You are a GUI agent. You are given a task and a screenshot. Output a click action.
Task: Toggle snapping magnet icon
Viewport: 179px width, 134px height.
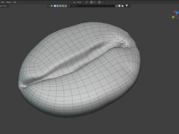91,2
